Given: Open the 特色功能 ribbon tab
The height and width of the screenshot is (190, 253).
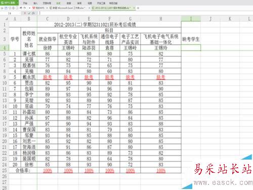Looking at the screenshot, I should click(x=113, y=3).
